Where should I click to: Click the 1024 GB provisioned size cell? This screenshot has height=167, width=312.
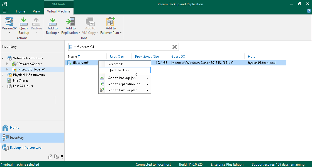[x=161, y=63]
